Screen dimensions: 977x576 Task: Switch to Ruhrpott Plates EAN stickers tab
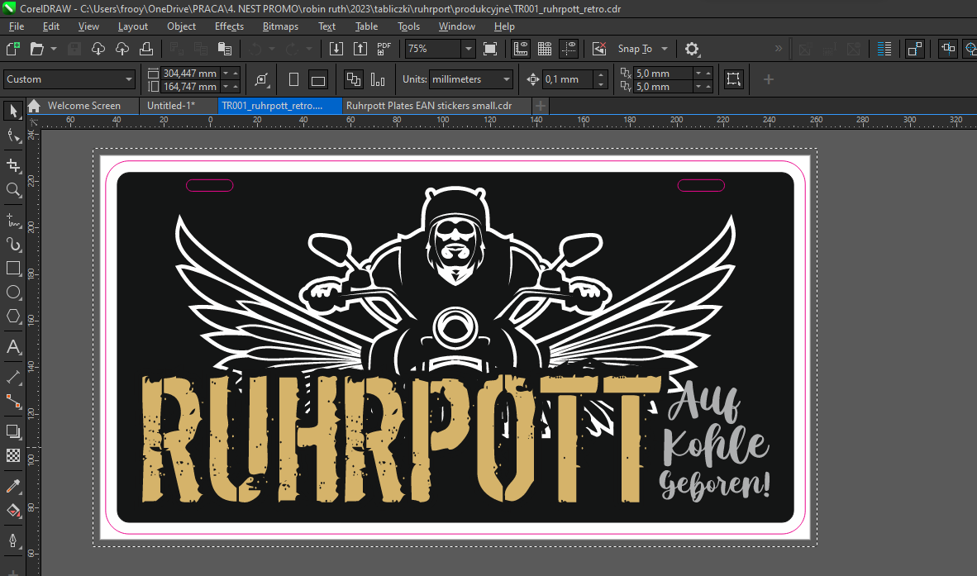pos(428,106)
